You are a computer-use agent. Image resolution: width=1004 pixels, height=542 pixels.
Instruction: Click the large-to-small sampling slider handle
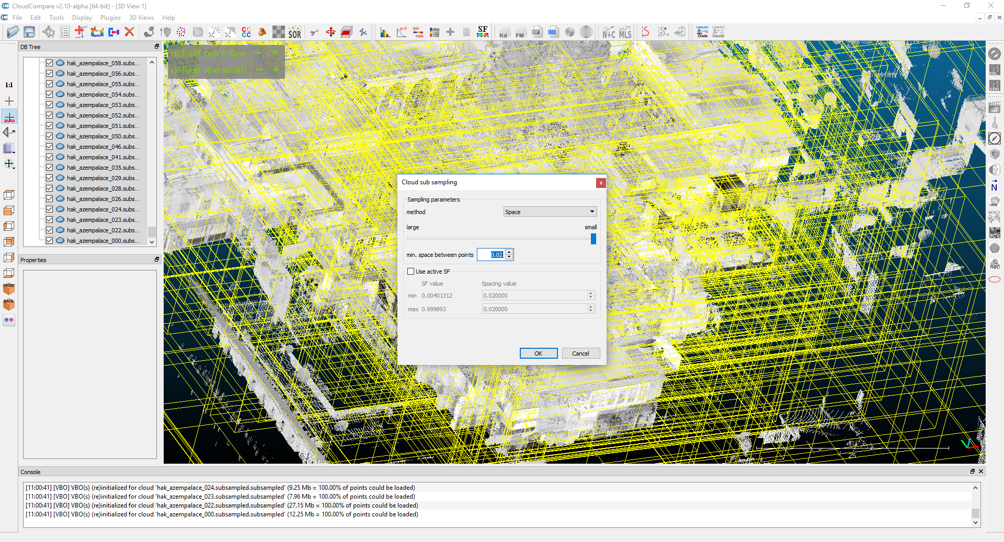(x=593, y=239)
